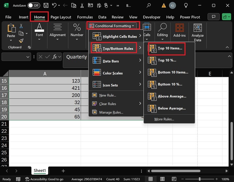
Task: Click More Rules at submenu bottom
Action: tap(164, 119)
